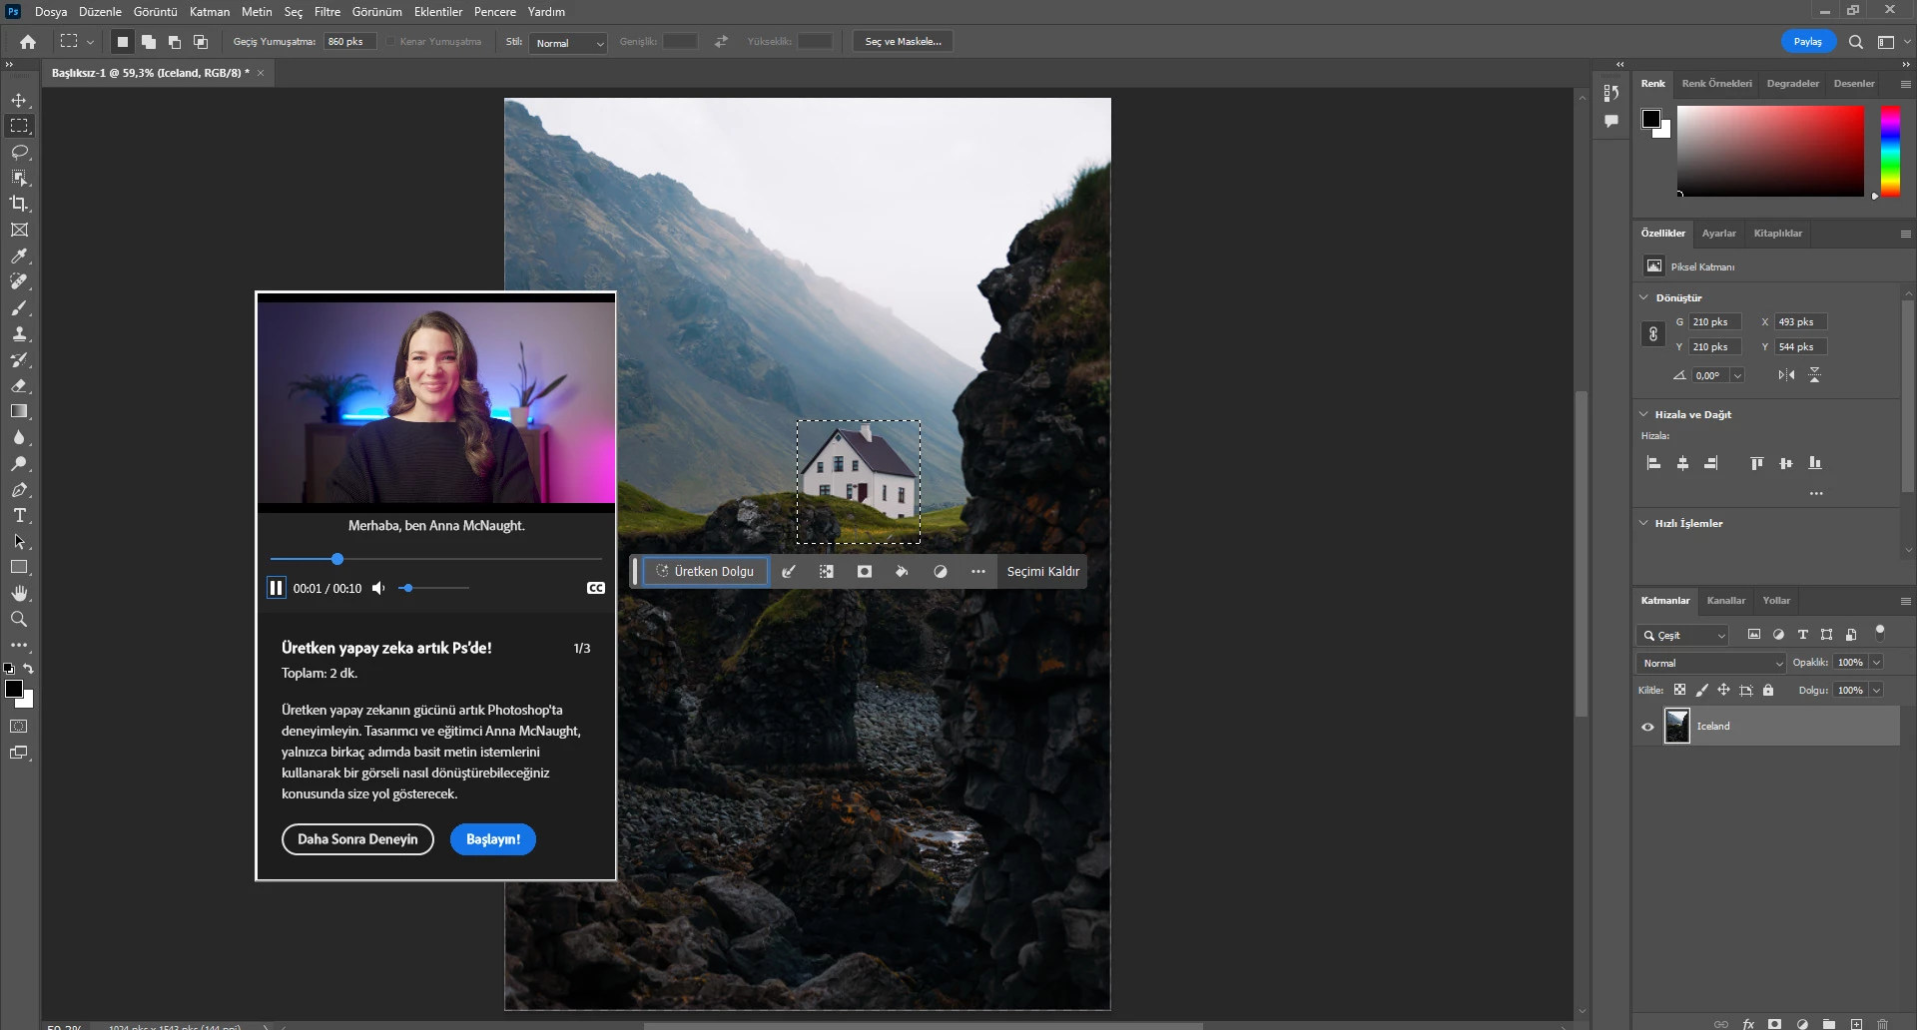Select the Rectangular Marquee tool
1917x1030 pixels.
click(x=19, y=126)
